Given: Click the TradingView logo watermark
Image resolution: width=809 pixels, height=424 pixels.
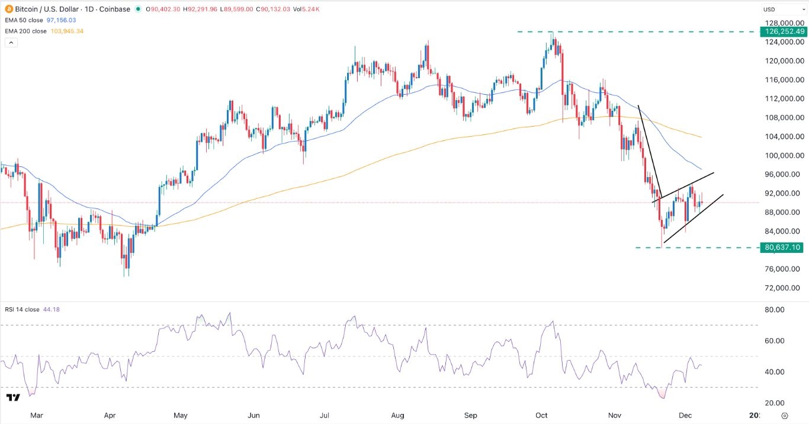Looking at the screenshot, I should click(14, 398).
